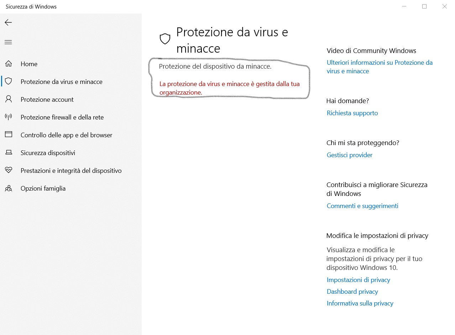Open Impostazioni di privacy link
Screen dimensions: 455x335
click(359, 280)
